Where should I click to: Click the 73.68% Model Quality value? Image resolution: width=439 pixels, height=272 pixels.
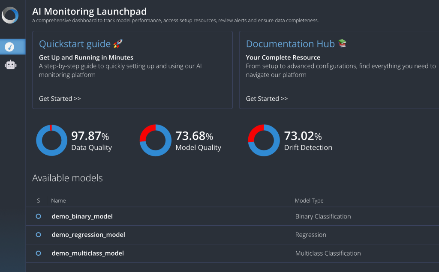tap(194, 136)
